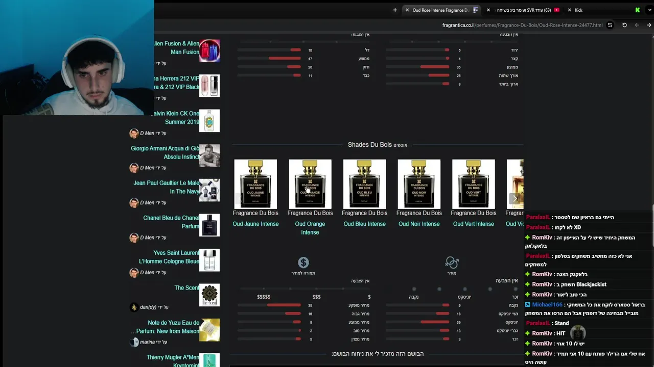Click Michael166 username in chat
This screenshot has height=367, width=654.
547,305
